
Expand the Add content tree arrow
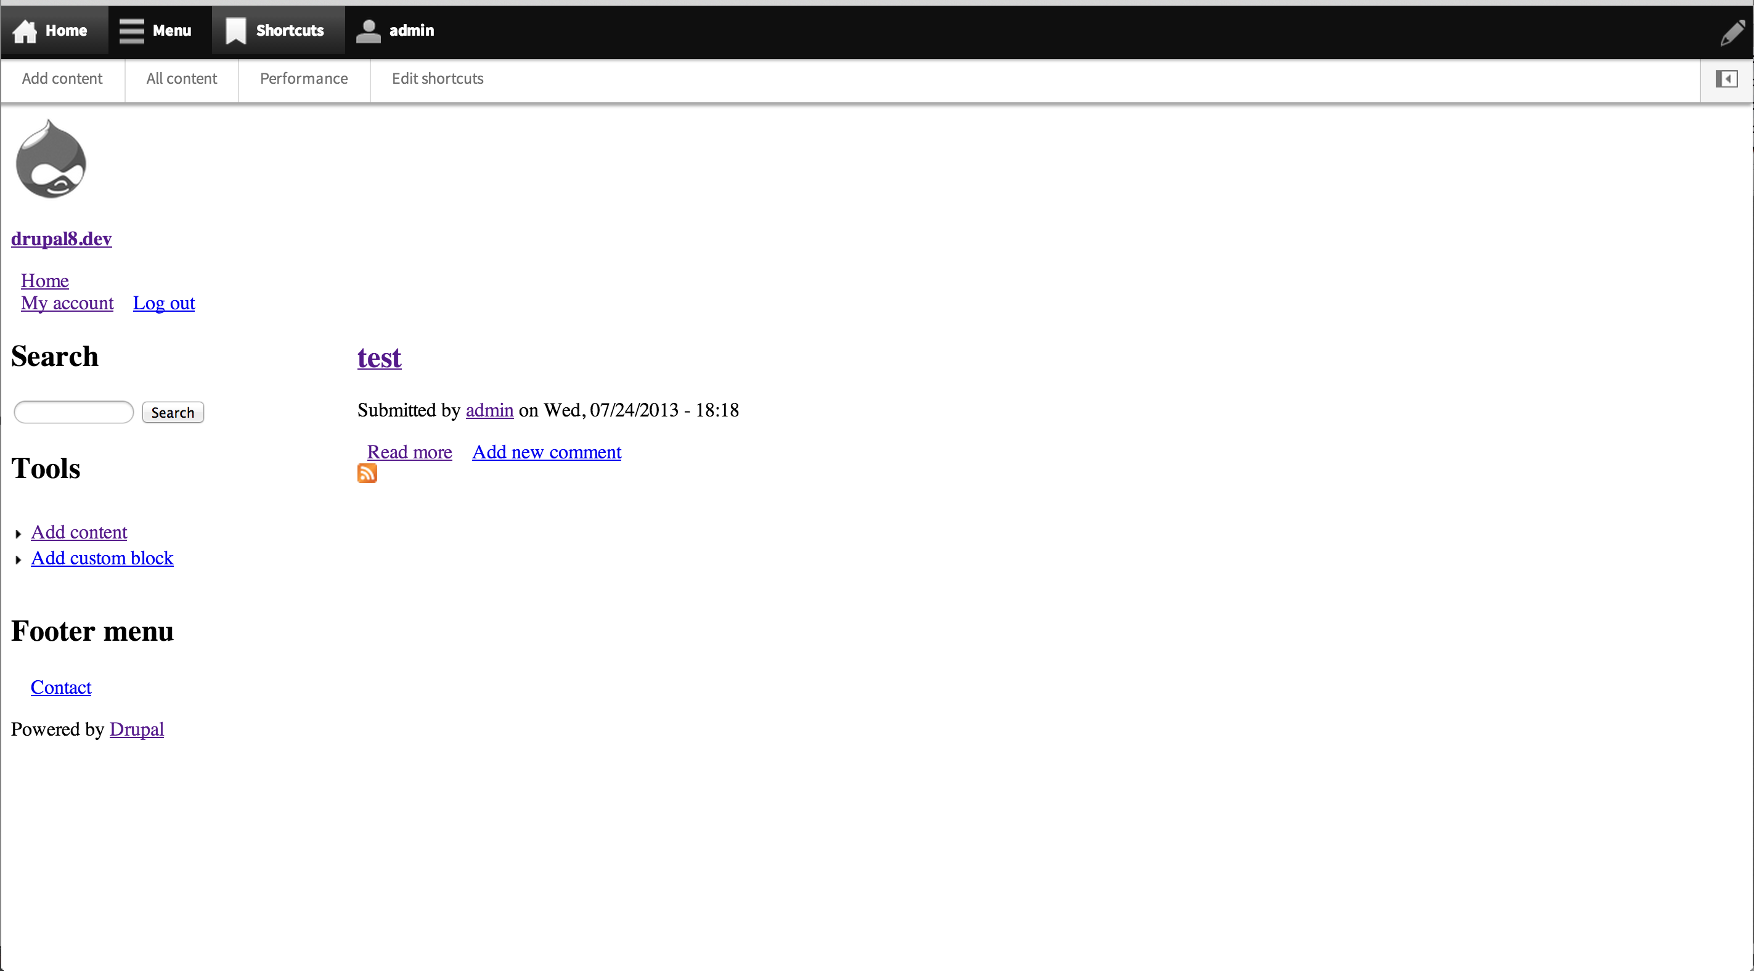(x=18, y=534)
